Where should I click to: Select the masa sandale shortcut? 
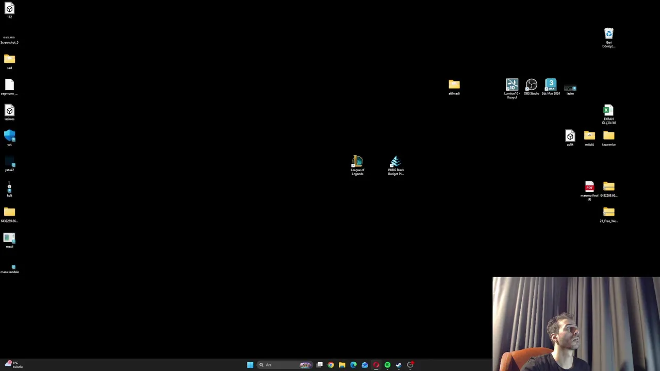(x=9, y=268)
